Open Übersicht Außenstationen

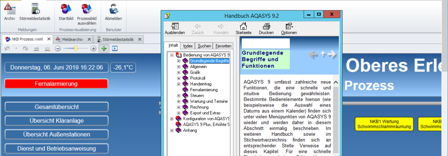click(57, 135)
